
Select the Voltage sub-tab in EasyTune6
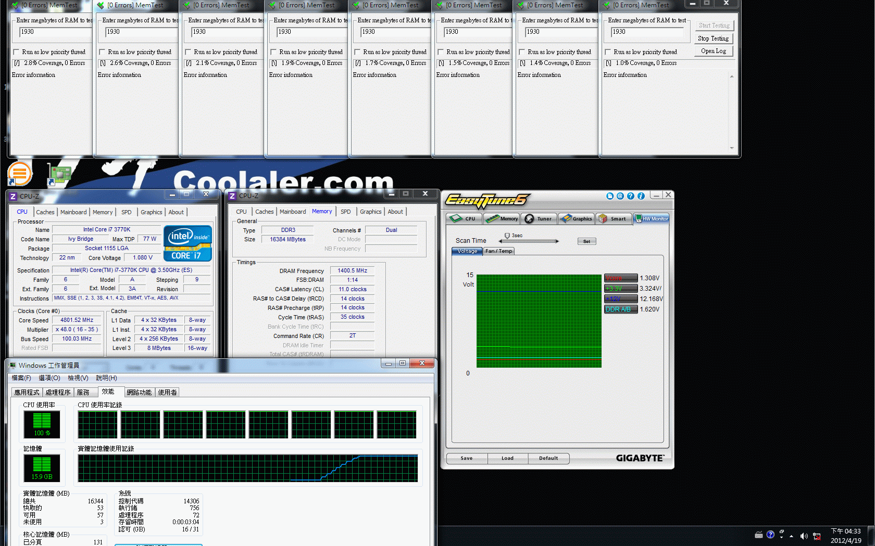(467, 251)
